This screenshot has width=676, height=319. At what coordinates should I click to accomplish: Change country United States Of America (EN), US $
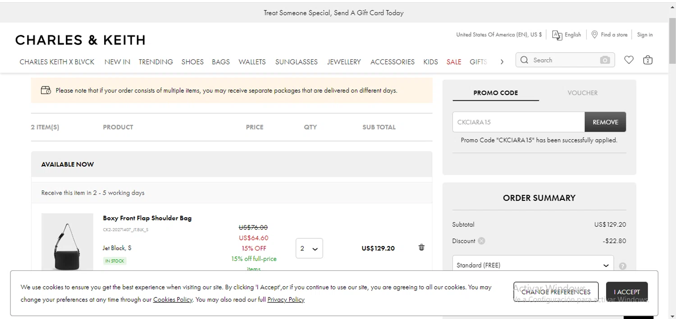pos(499,35)
